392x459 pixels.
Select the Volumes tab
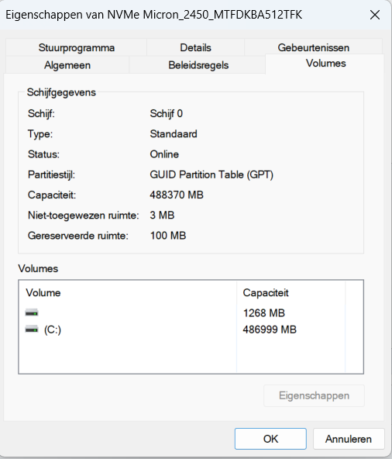pos(325,64)
